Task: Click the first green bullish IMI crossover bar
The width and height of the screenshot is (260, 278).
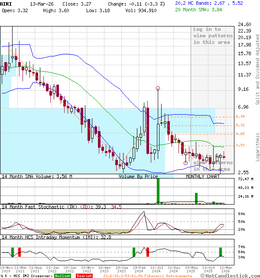Action: [13, 252]
